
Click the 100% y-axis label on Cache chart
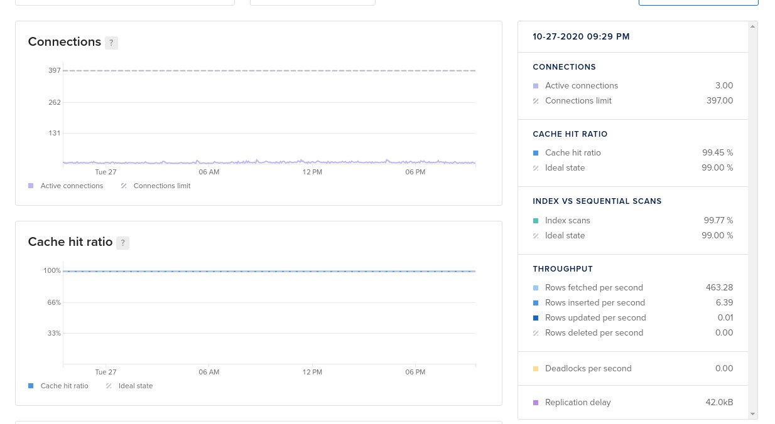[x=52, y=271]
